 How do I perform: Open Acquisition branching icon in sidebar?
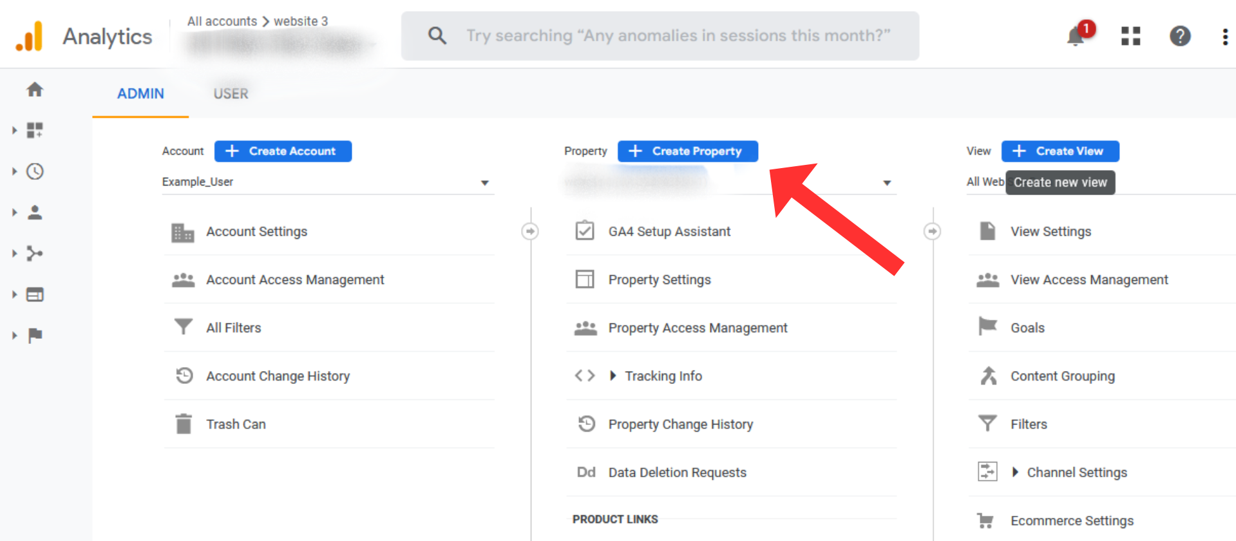tap(35, 254)
